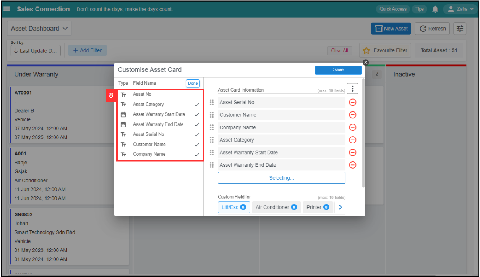Select the Lift/Esc custom field tab
This screenshot has height=277, width=480.
coord(234,207)
